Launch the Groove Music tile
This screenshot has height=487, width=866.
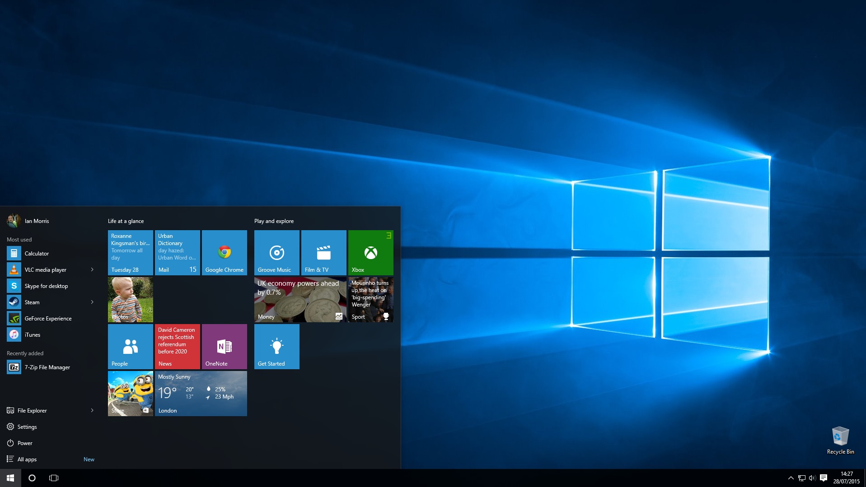276,253
